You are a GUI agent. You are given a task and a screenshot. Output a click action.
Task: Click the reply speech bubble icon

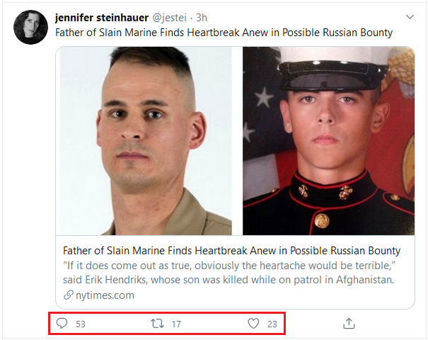coord(62,324)
